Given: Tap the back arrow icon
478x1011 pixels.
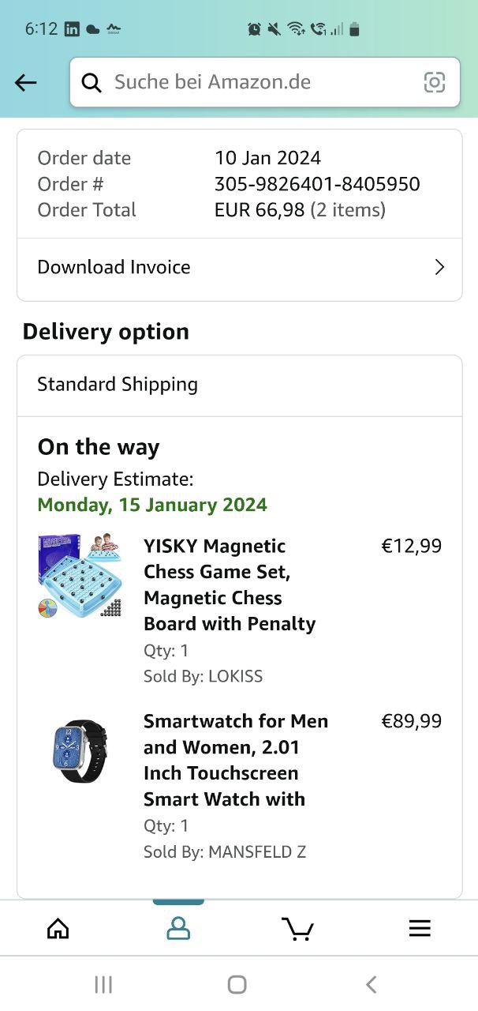Looking at the screenshot, I should pos(26,82).
